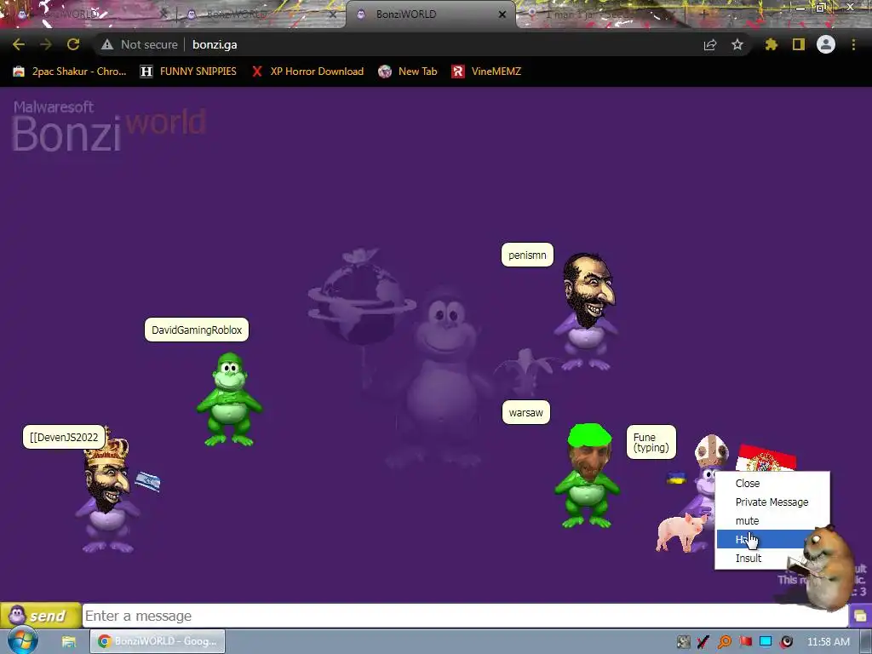Click the share page icon in address bar

tap(710, 44)
